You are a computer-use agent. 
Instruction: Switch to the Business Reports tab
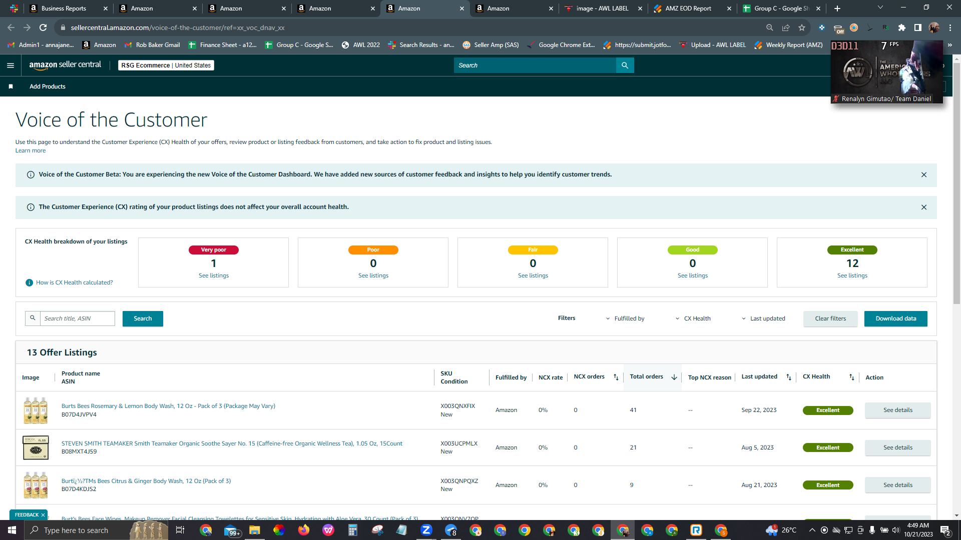(69, 8)
